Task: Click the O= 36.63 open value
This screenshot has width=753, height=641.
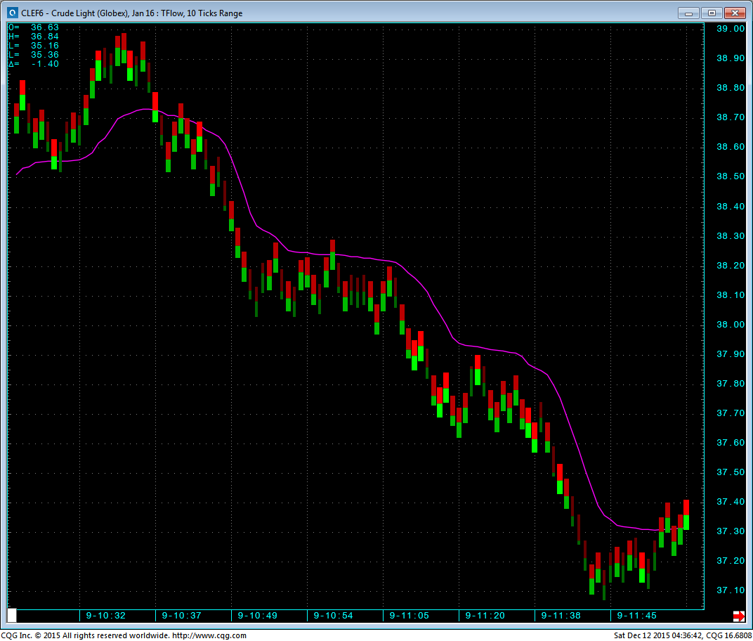Action: 34,27
